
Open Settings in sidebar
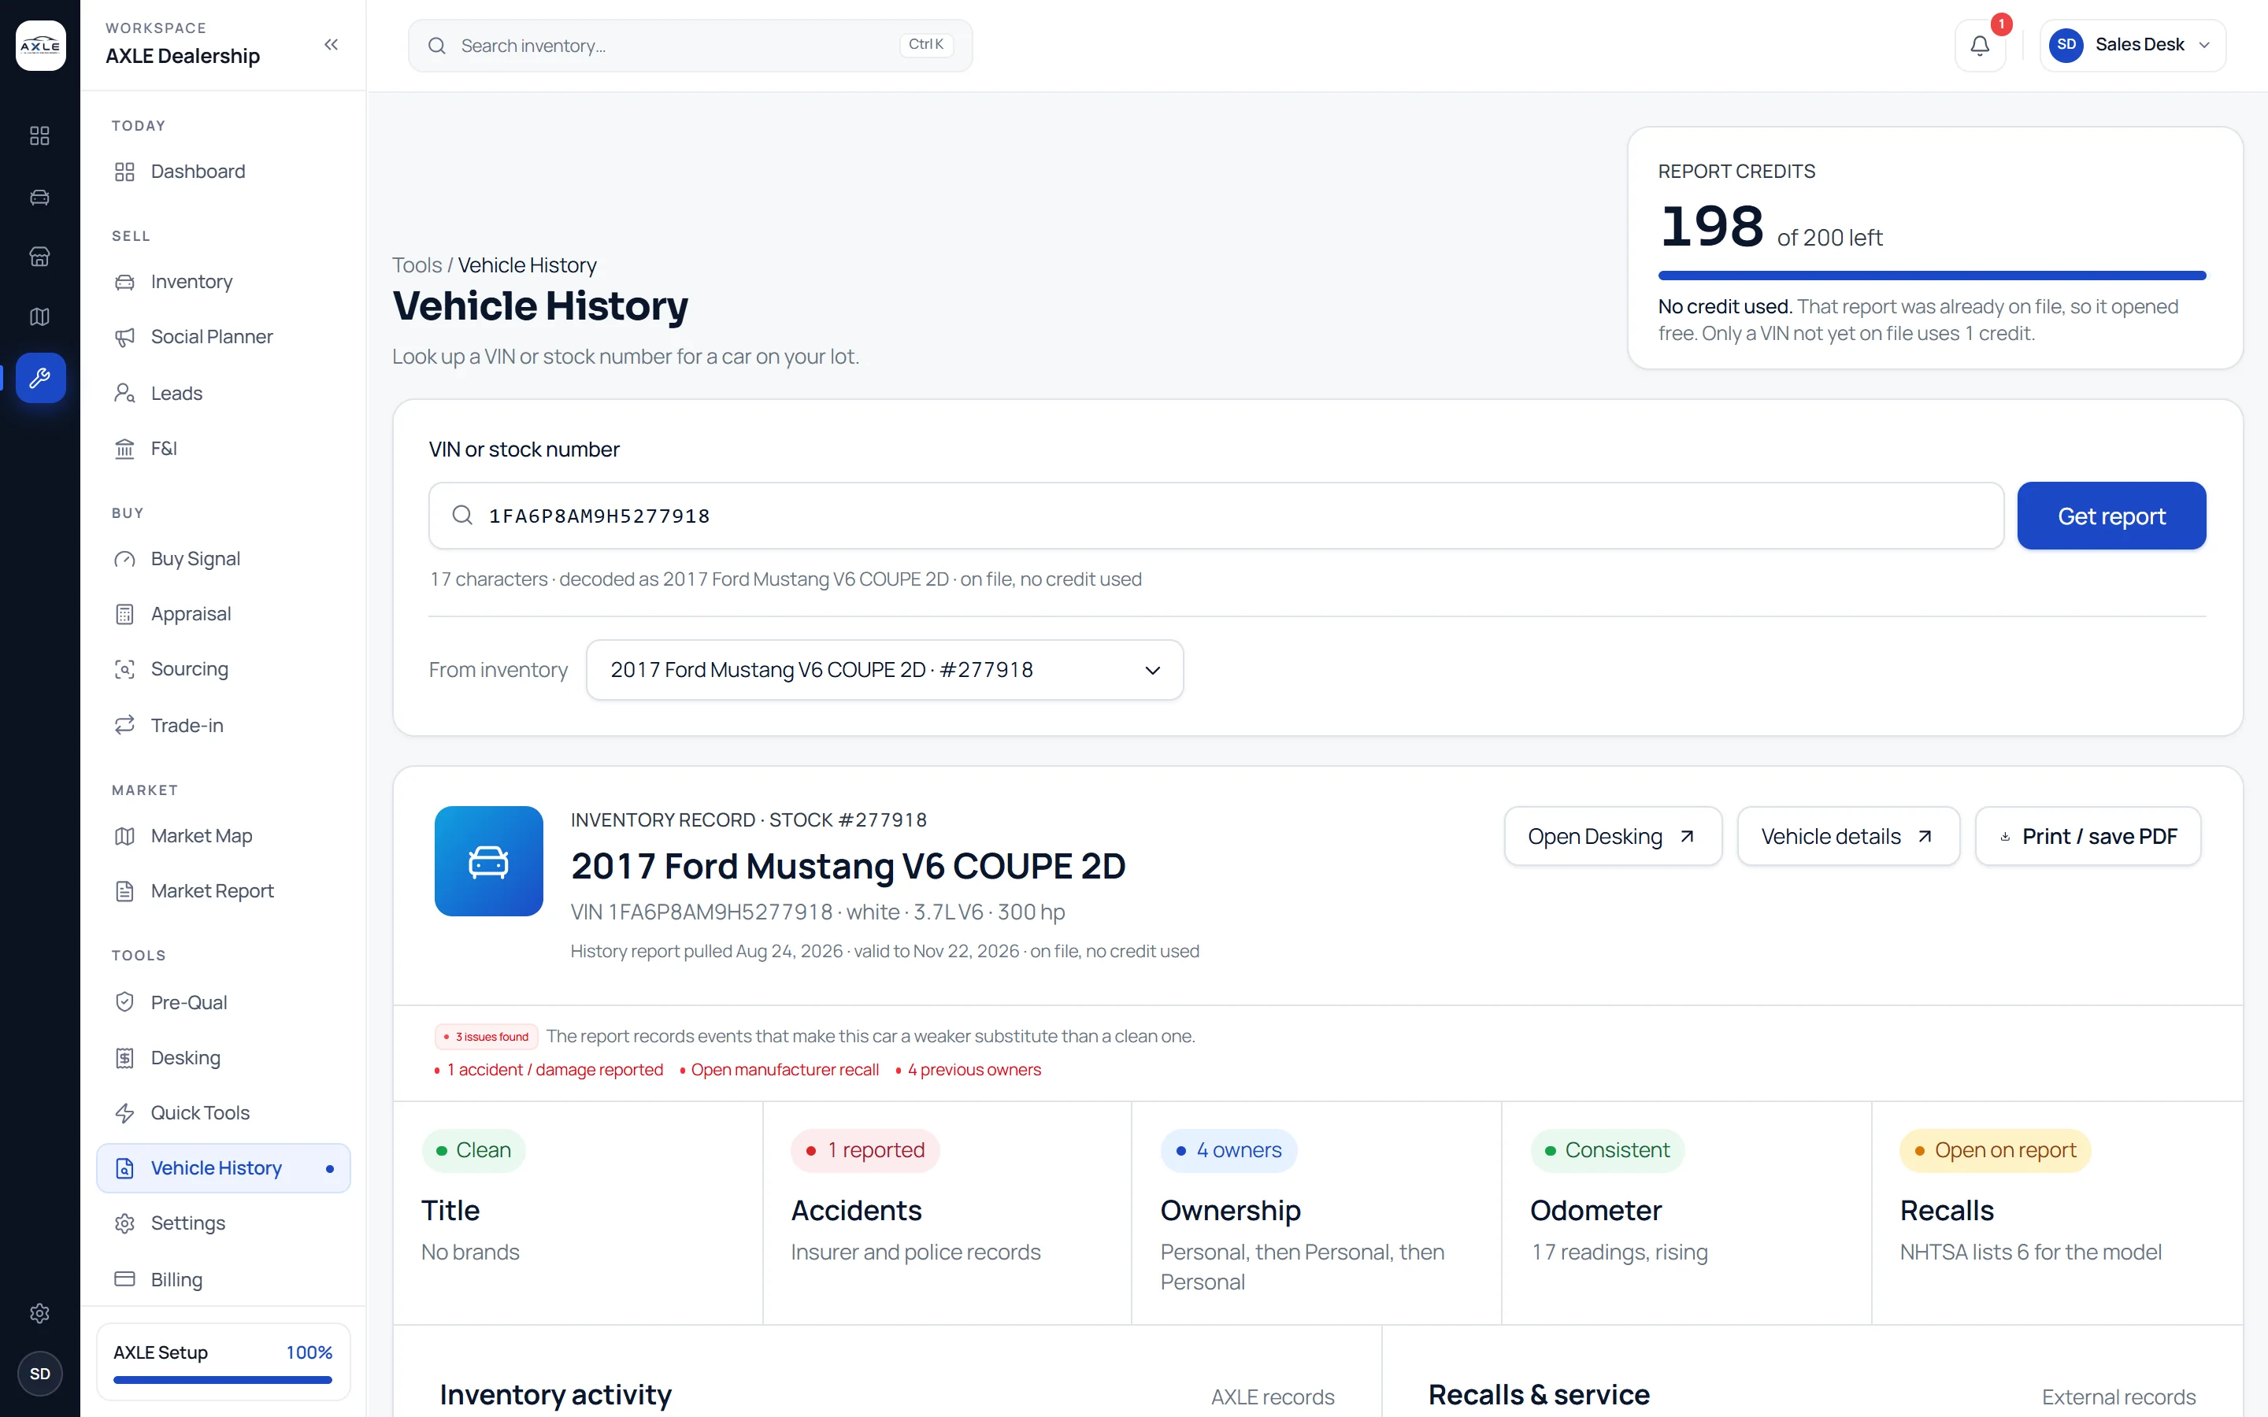point(223,1224)
